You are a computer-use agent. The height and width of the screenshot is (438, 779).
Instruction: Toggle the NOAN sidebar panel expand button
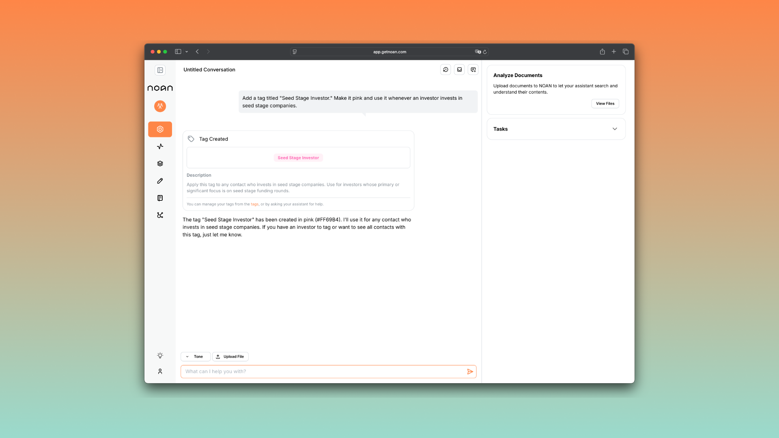tap(160, 70)
